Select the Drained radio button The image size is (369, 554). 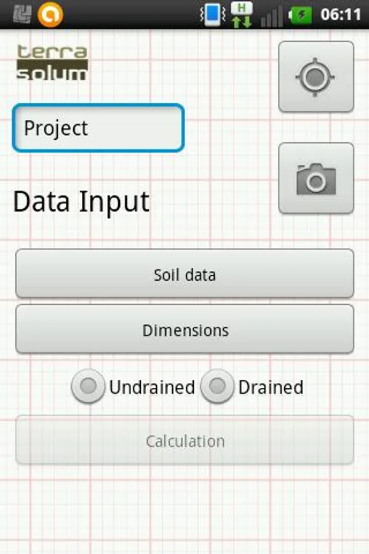(217, 387)
